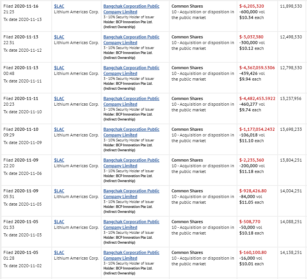Open $LAC link in row filed 00:48
Image resolution: width=307 pixels, height=279 pixels.
(59, 68)
